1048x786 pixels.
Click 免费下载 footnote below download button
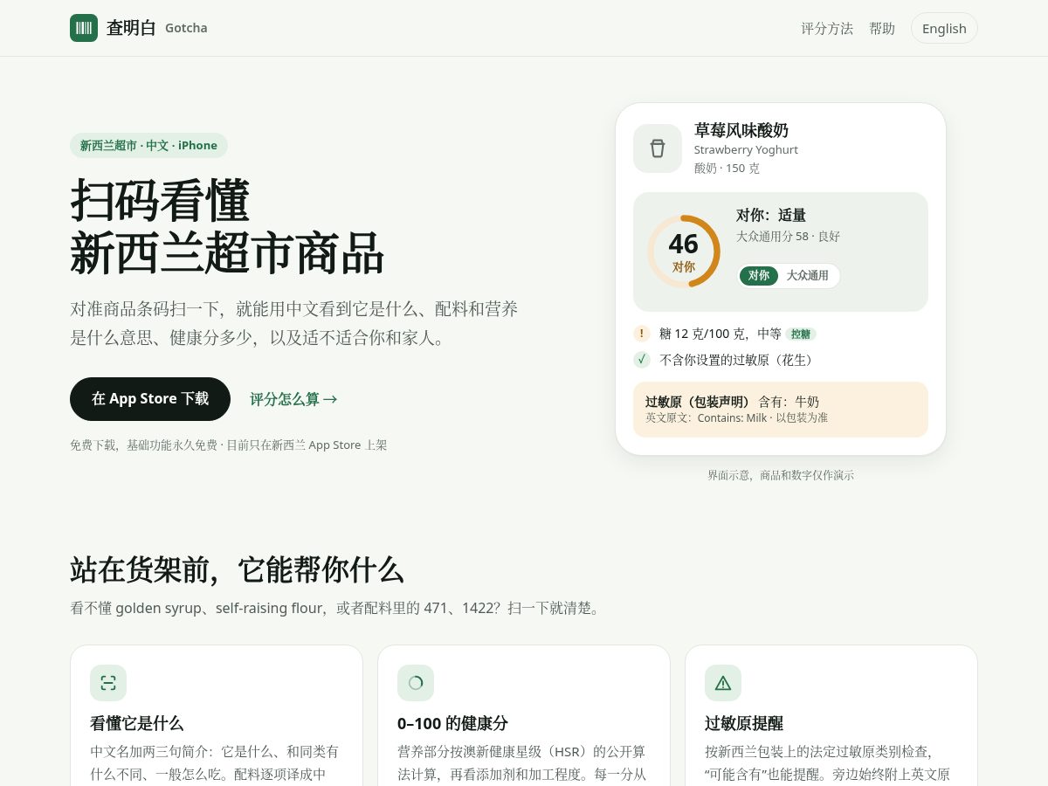pyautogui.click(x=229, y=445)
